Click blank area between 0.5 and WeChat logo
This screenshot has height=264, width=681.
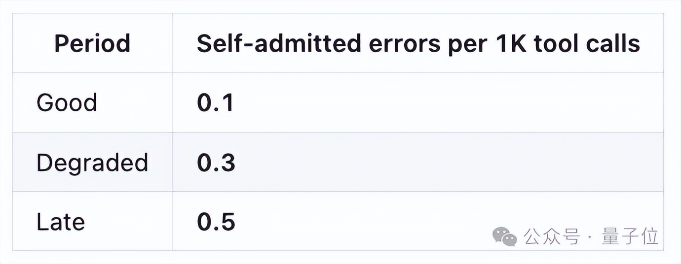360,222
